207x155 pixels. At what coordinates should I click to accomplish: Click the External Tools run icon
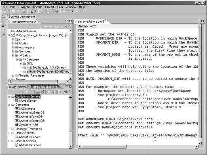click(31, 11)
